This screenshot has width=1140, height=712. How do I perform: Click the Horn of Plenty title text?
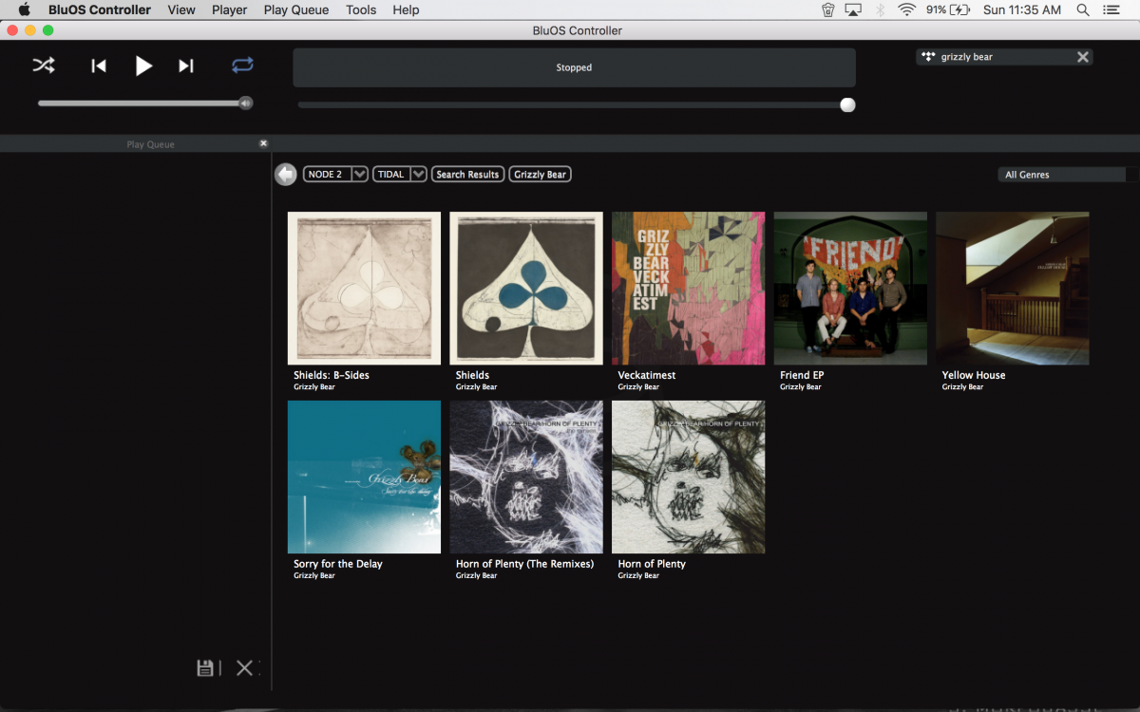click(x=652, y=564)
